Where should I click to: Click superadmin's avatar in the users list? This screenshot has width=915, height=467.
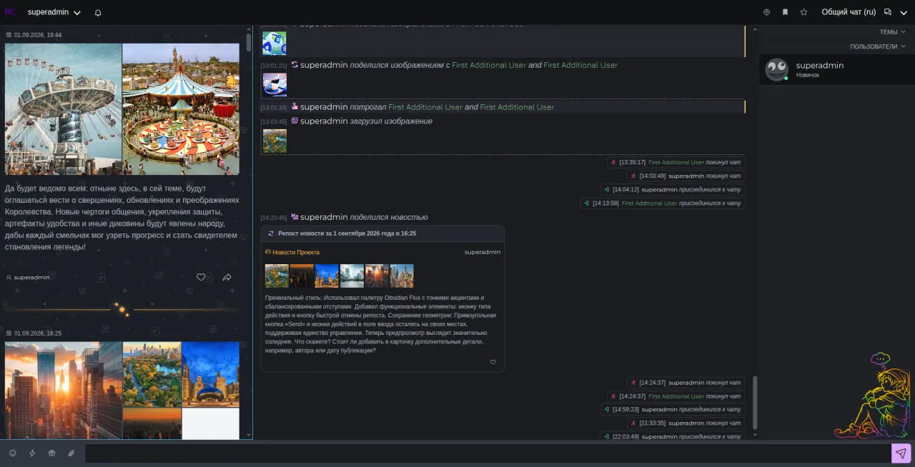[777, 69]
